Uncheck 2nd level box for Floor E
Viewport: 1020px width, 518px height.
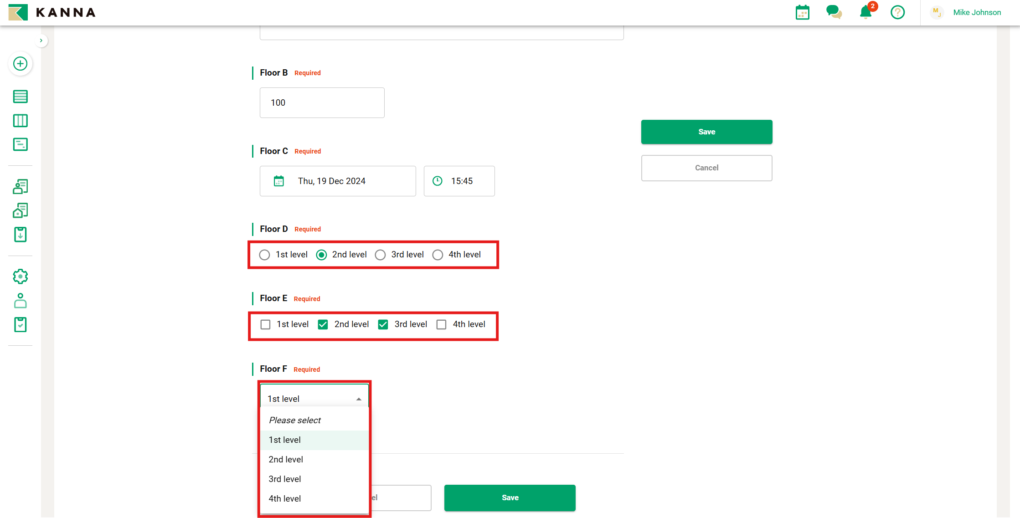tap(323, 324)
